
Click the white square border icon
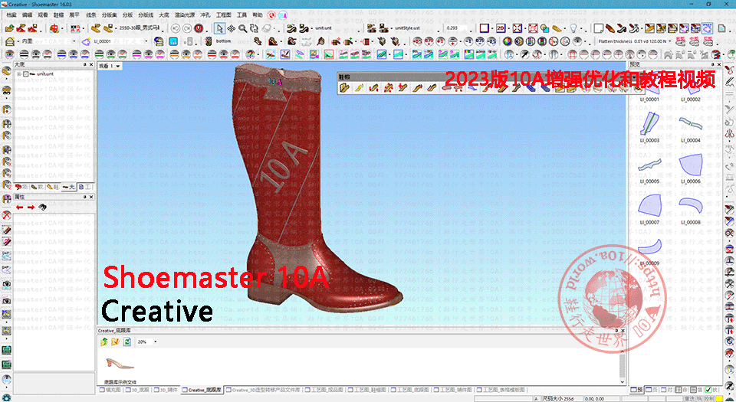coord(484,28)
